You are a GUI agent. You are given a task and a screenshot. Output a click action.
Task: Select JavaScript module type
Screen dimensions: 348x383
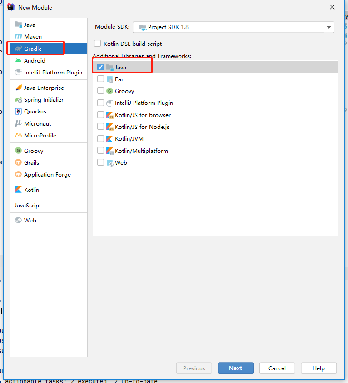(49, 205)
